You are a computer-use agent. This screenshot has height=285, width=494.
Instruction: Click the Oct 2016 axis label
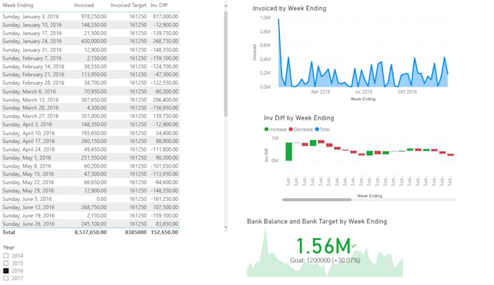[407, 92]
